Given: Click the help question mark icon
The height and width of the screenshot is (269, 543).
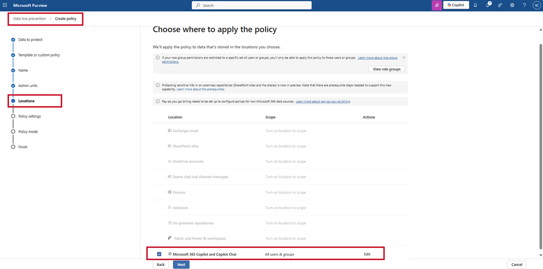Looking at the screenshot, I should (524, 5).
